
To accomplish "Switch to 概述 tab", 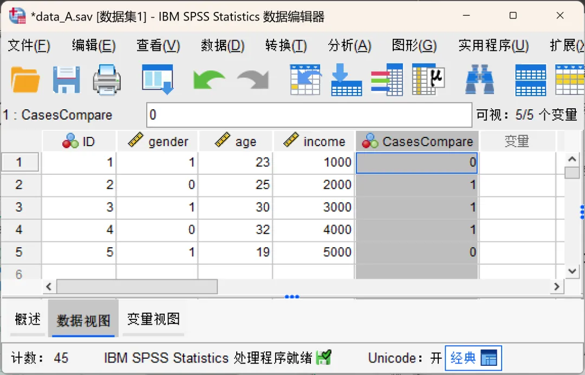I will [x=28, y=319].
